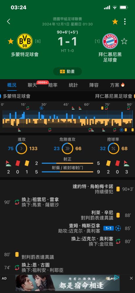Viewport: 135px width, 293px height.
Task: Toggle the gold match favorite star
Action: pos(115,22)
